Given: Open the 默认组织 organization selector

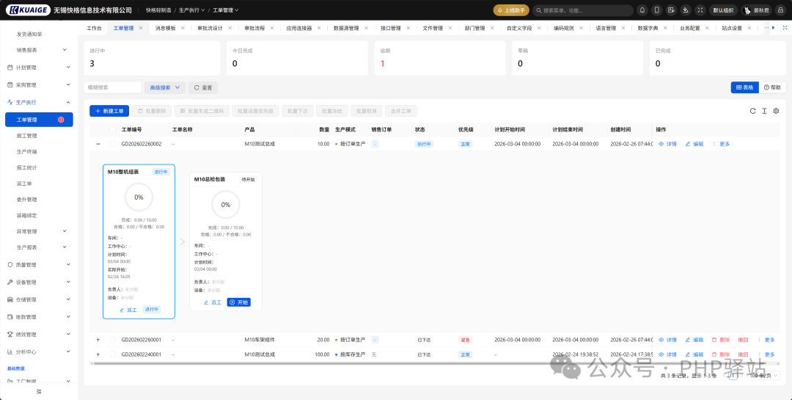Looking at the screenshot, I should 723,10.
